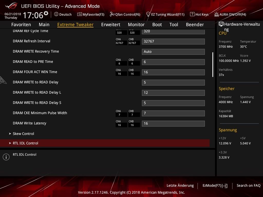Switch to the Boot tab

[157, 25]
